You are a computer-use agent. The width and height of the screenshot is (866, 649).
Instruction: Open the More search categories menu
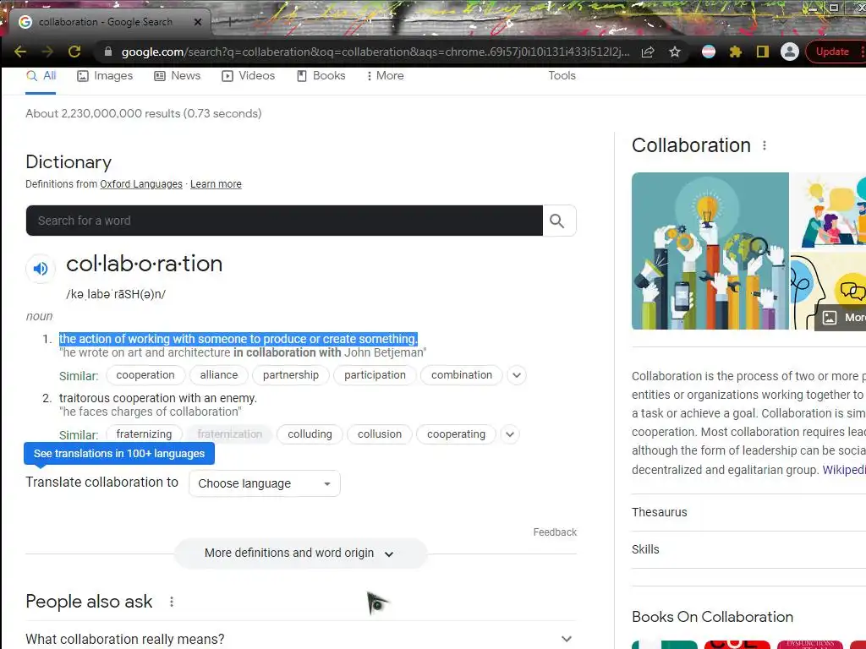[385, 76]
